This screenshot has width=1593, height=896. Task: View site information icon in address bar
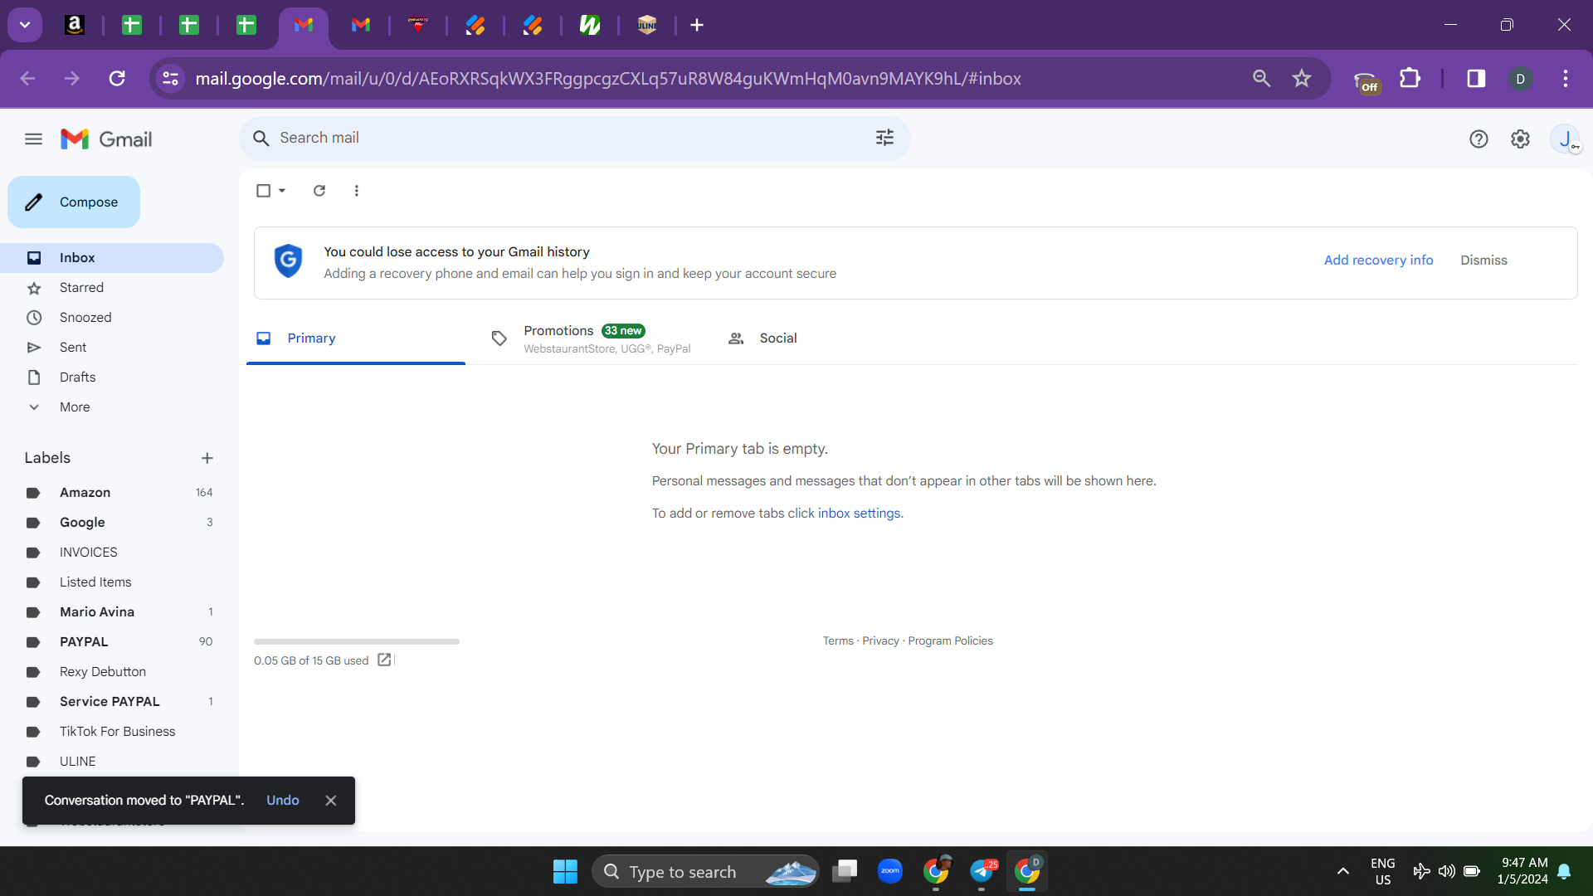click(170, 78)
